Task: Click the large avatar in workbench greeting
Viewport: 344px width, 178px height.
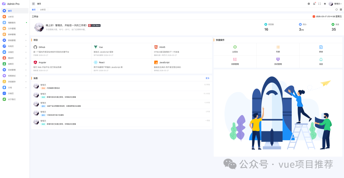Action: tap(39, 27)
